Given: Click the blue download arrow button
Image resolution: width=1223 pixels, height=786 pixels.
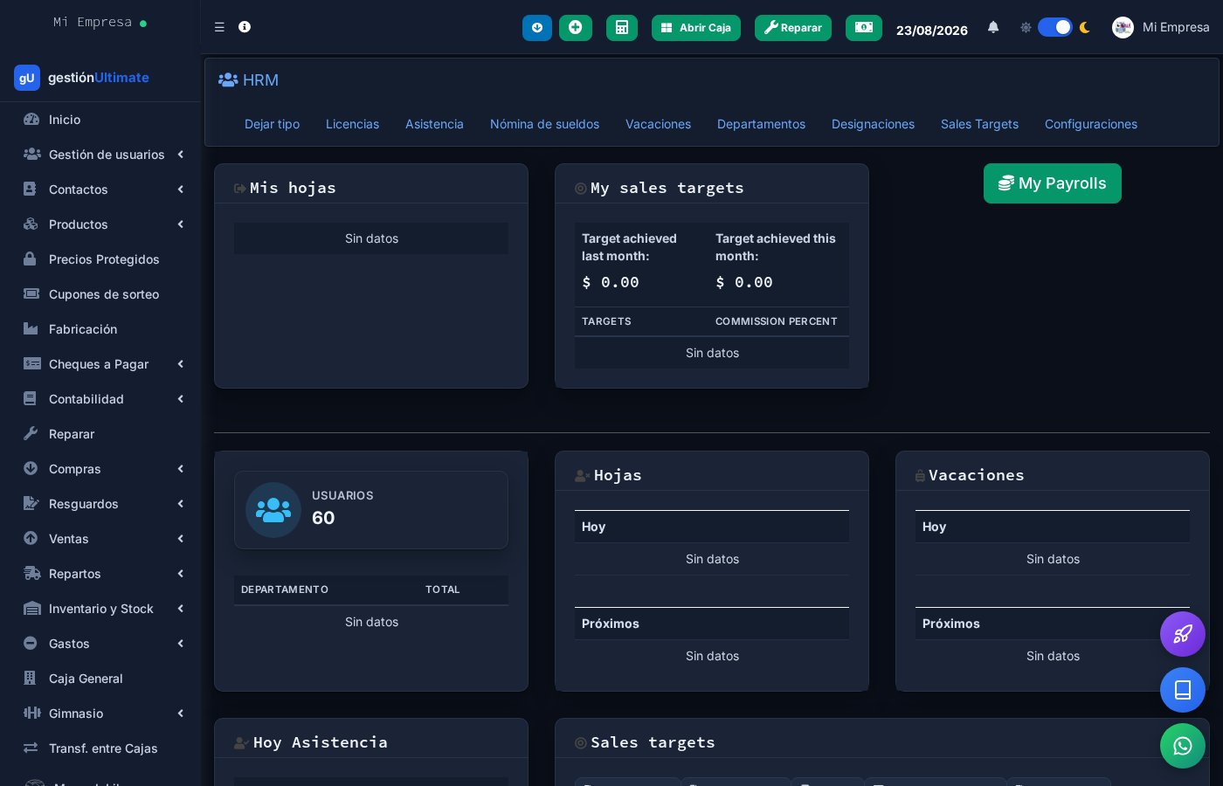Looking at the screenshot, I should pyautogui.click(x=537, y=28).
